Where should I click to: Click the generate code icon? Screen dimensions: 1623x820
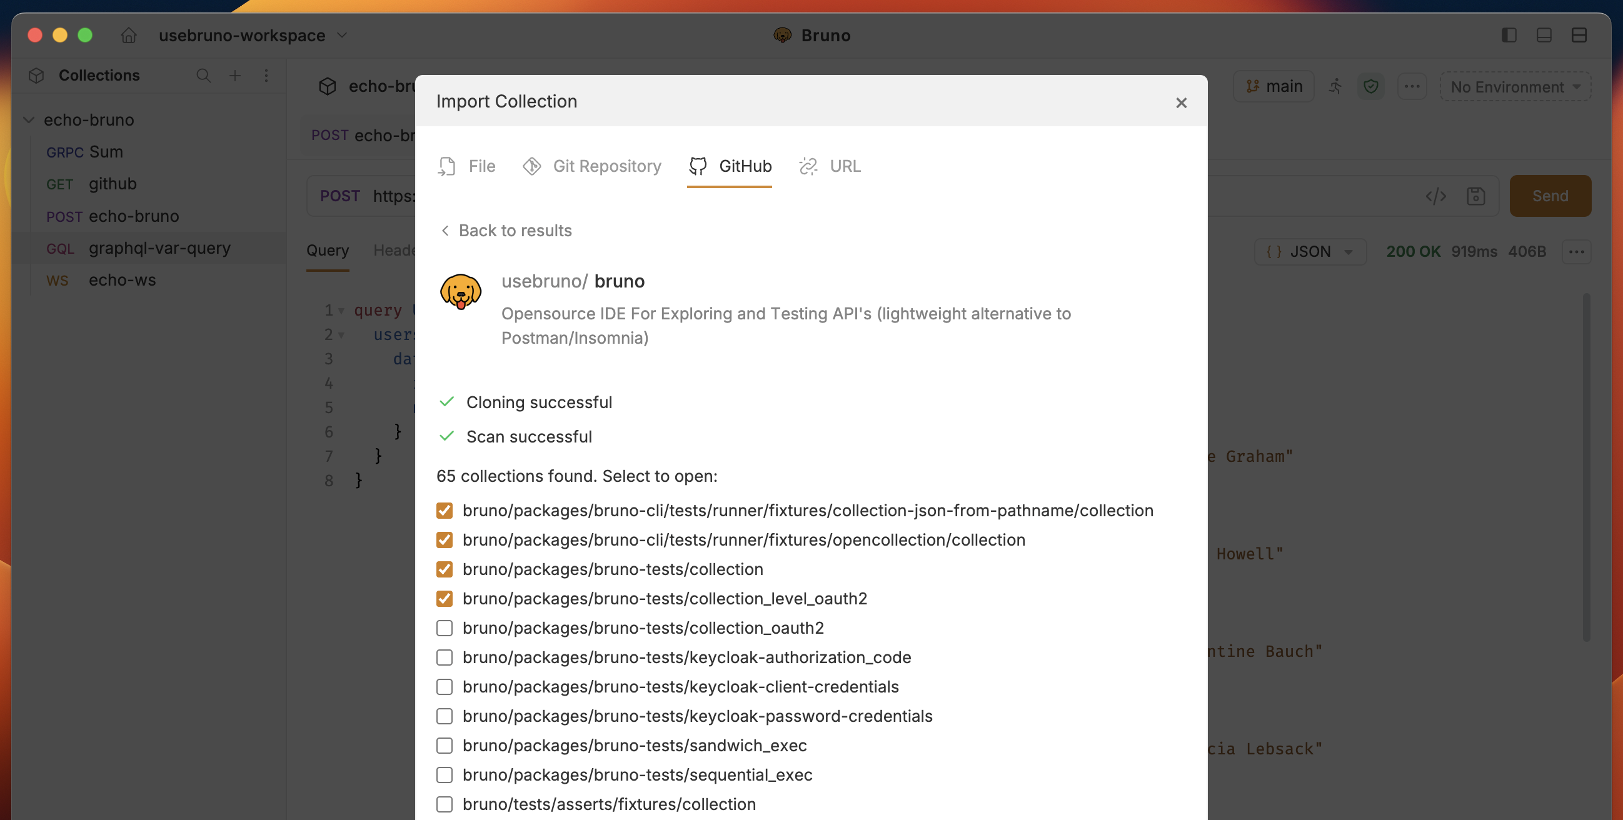coord(1436,196)
